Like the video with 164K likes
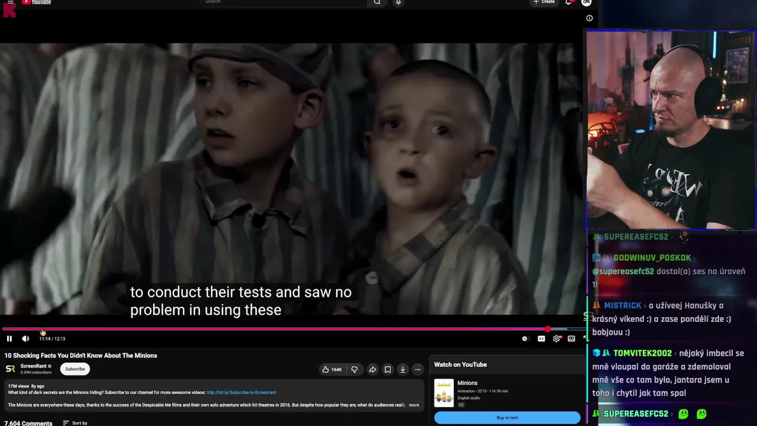The image size is (757, 426). pos(332,370)
